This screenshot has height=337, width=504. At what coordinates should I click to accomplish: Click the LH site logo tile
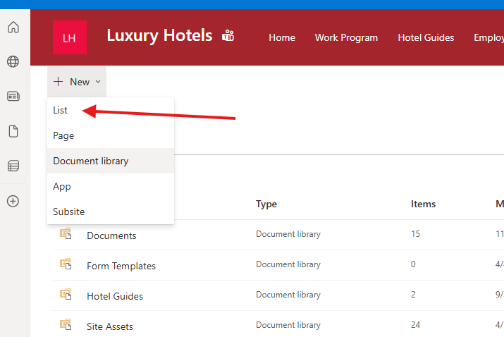(x=70, y=38)
